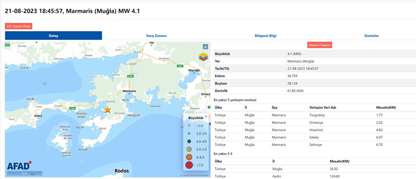
Task: Click the 4.0-4.9 magnitude legend circle
Action: click(x=189, y=141)
